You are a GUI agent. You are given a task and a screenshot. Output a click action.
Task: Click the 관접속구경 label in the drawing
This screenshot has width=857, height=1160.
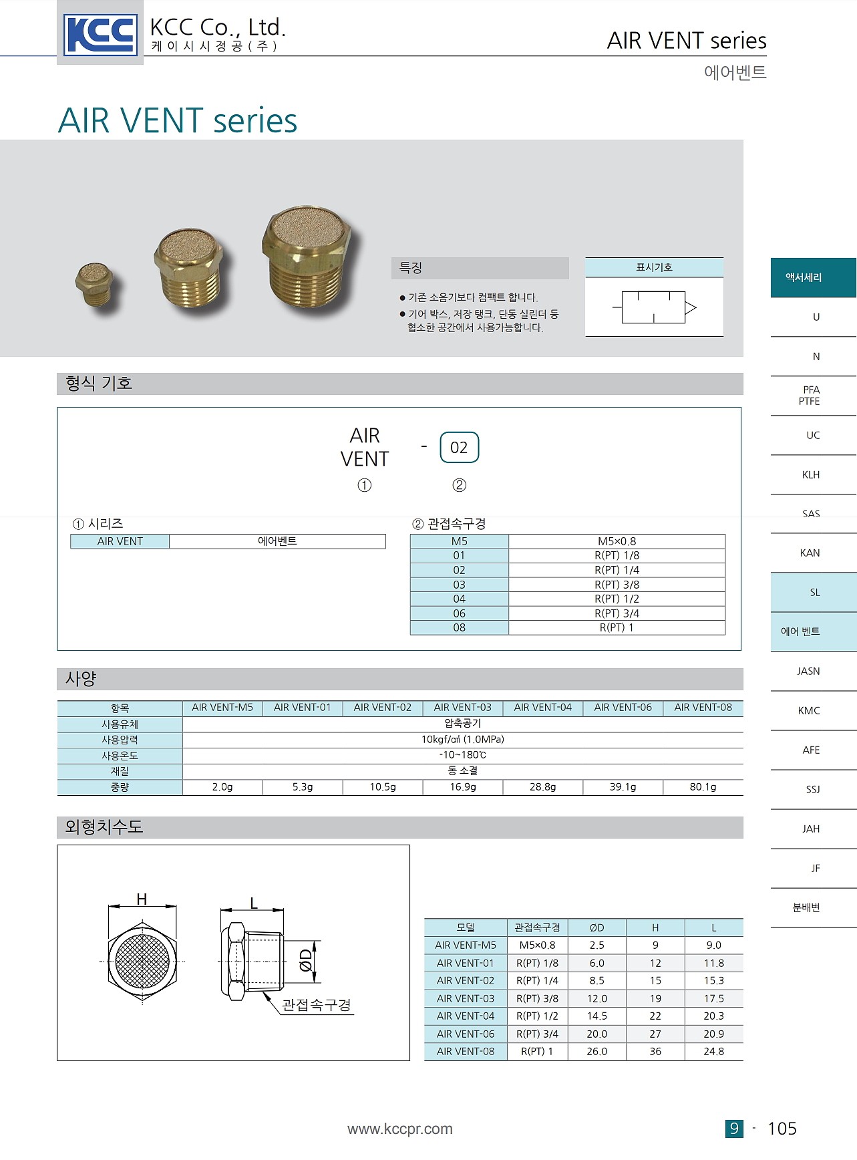[317, 1005]
